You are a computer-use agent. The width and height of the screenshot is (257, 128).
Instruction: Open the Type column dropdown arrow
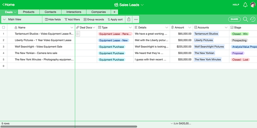pyautogui.click(x=130, y=28)
